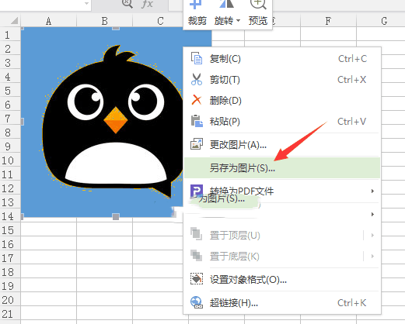Click the Ctrl+C shortcut text
405x324 pixels.
(352, 59)
